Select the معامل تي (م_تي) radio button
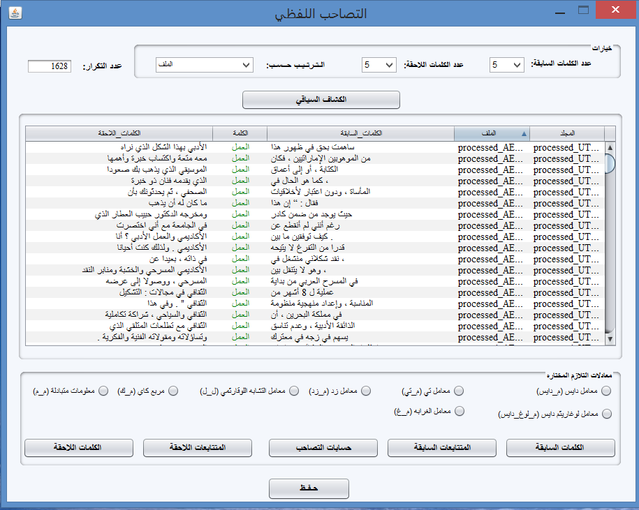Screen dimensions: 639x510 pos(459,391)
